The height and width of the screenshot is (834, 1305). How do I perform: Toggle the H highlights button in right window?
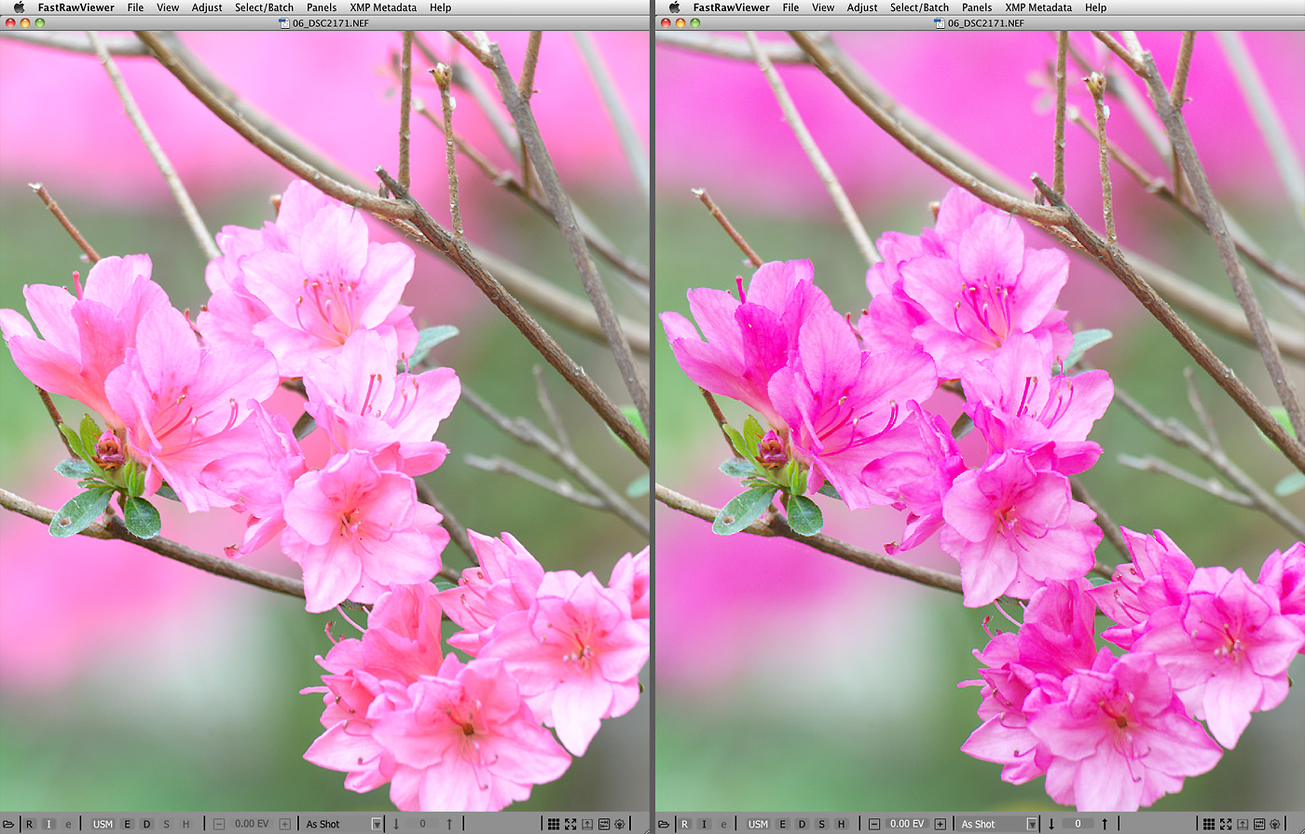[x=841, y=824]
